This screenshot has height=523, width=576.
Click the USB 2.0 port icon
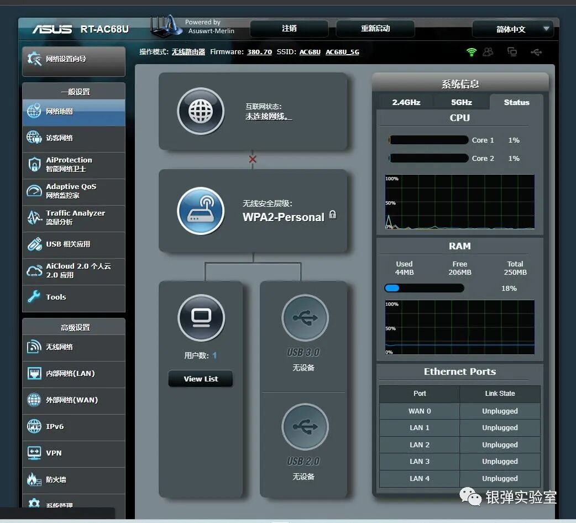(x=305, y=426)
